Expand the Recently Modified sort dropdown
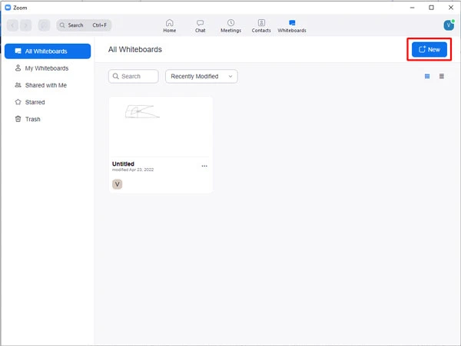This screenshot has height=346, width=461. (201, 76)
